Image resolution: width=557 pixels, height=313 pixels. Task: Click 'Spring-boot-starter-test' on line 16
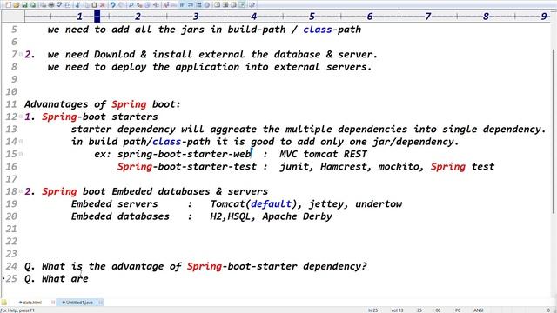pyautogui.click(x=187, y=166)
